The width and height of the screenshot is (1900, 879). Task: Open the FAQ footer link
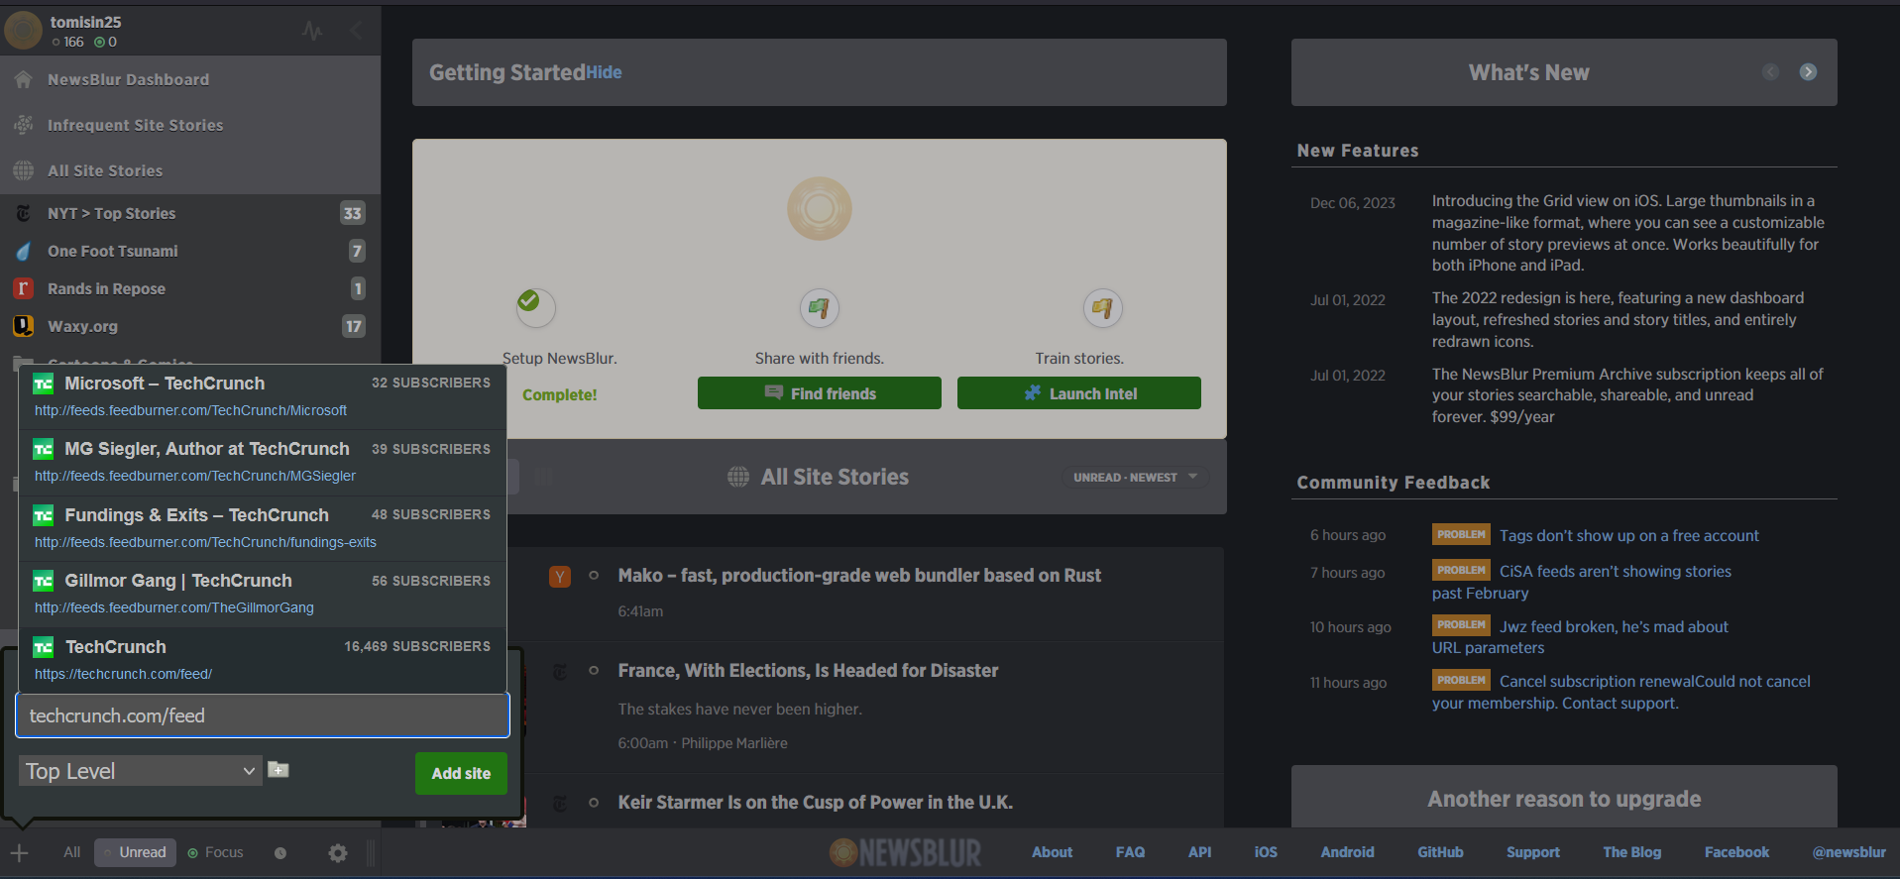point(1130,852)
